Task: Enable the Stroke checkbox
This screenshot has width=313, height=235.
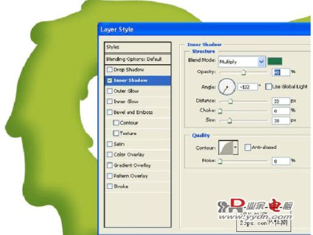Action: [110, 187]
